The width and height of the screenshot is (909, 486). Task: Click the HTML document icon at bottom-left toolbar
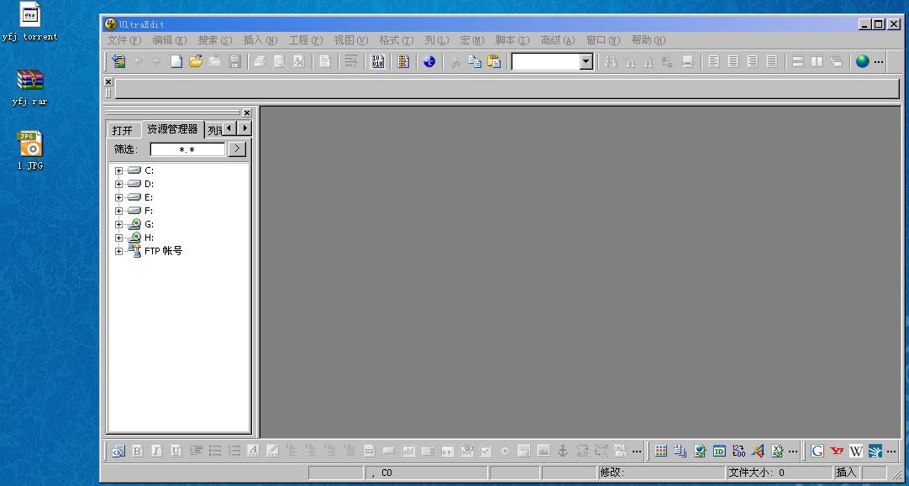click(118, 451)
